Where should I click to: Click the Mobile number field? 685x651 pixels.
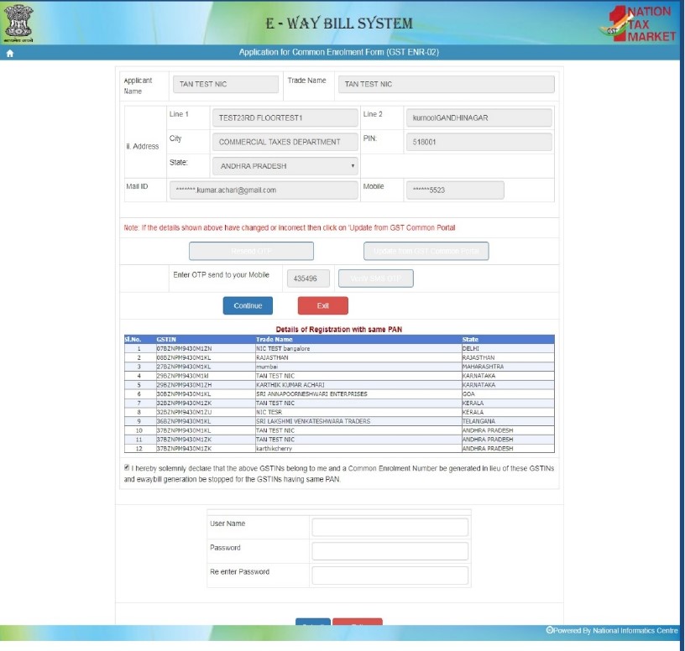[455, 190]
